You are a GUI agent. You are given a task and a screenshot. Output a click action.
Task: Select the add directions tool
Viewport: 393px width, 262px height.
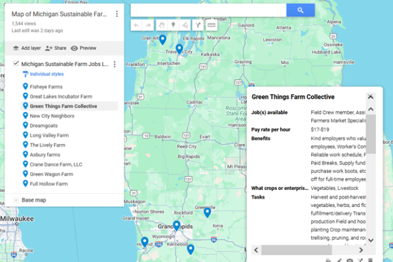[198, 25]
